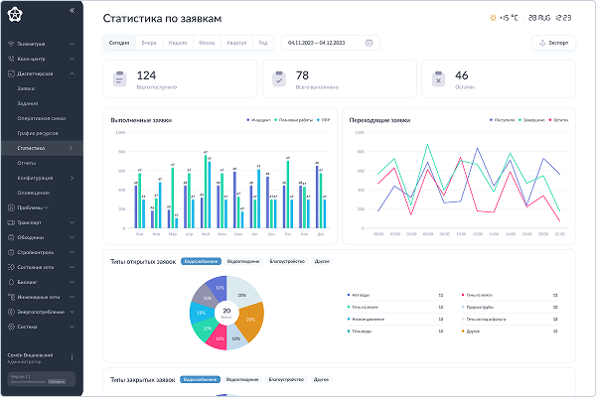This screenshot has width=596, height=397.
Task: Open График ресурсов in the sidebar
Action: tap(38, 133)
